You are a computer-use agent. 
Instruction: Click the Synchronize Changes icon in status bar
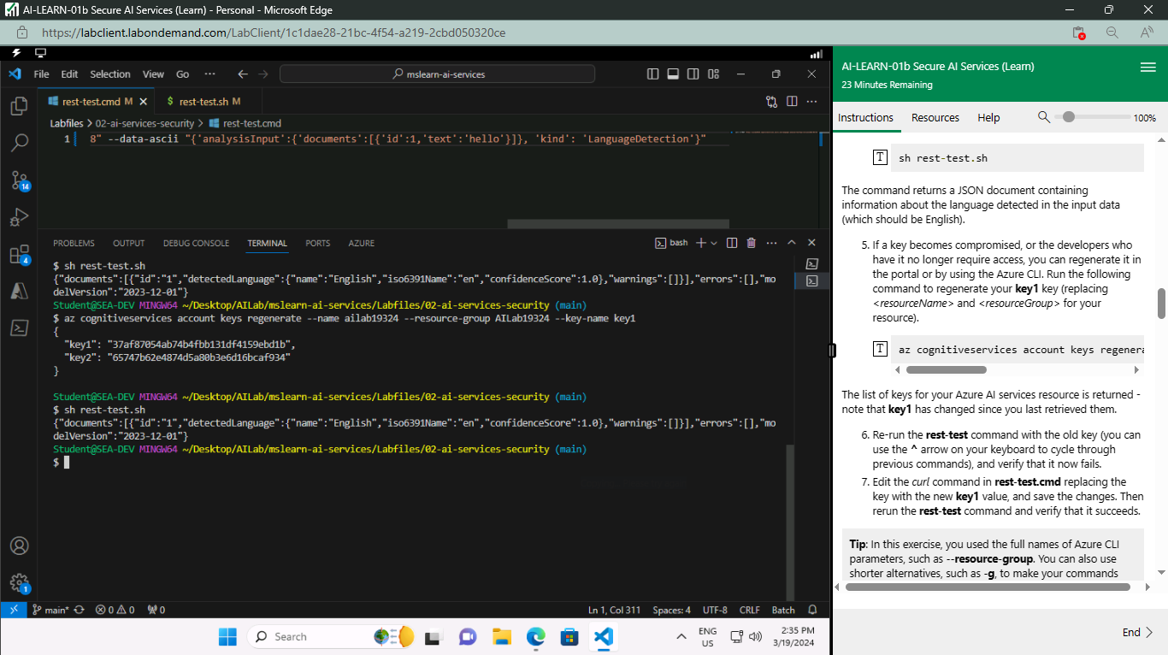(80, 610)
